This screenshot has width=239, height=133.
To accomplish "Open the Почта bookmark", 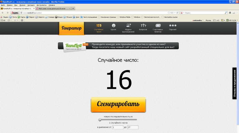I will pos(13,17).
